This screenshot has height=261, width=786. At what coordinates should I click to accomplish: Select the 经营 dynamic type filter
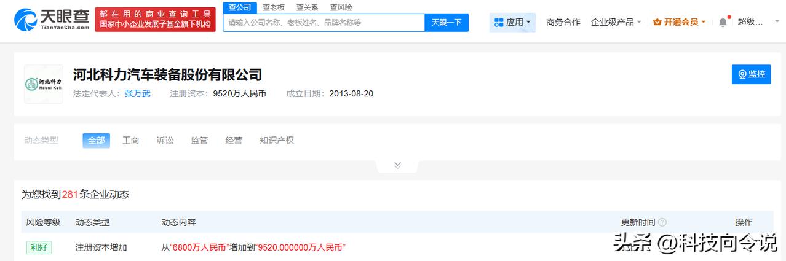pyautogui.click(x=234, y=140)
